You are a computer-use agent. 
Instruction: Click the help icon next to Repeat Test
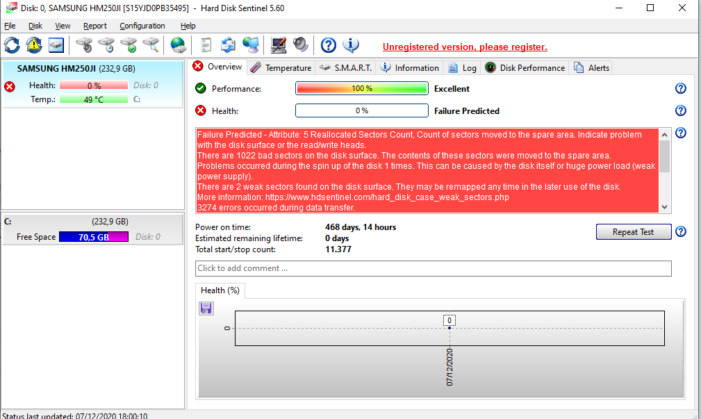click(x=680, y=231)
